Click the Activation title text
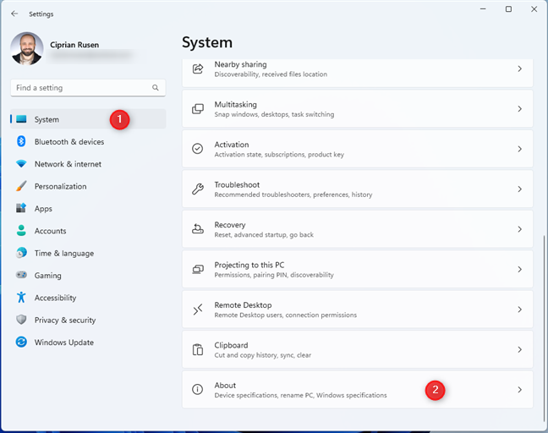This screenshot has height=433, width=548. point(232,145)
